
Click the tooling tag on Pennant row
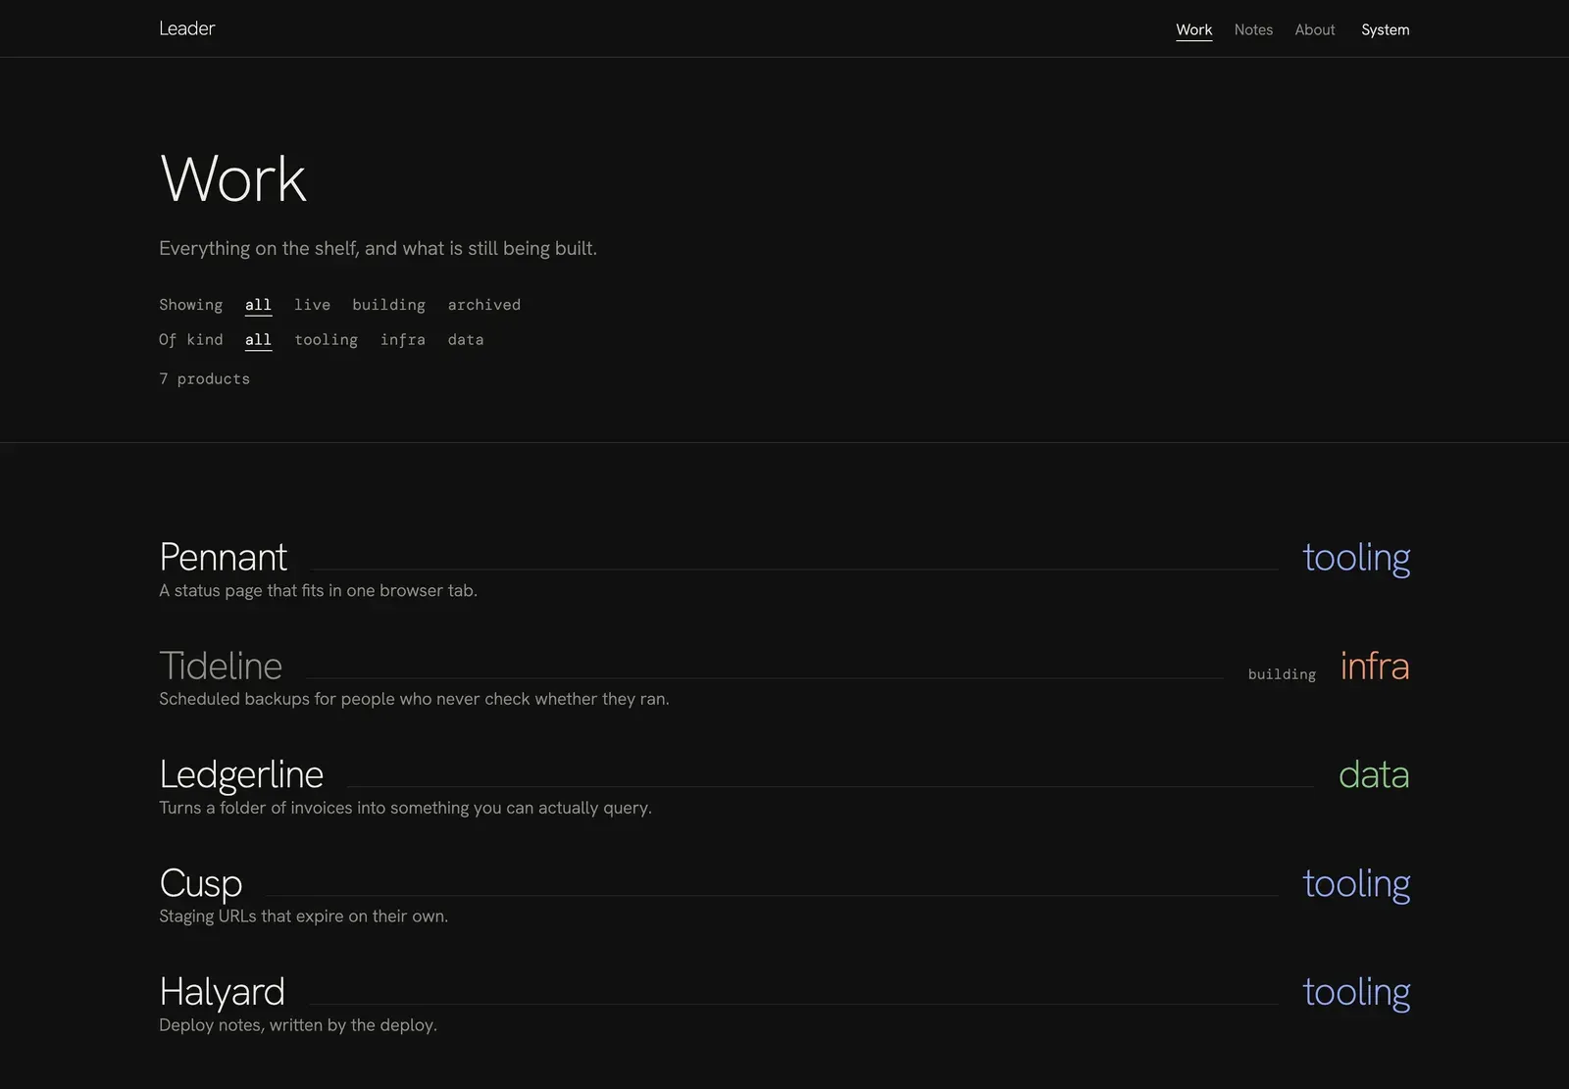pos(1356,557)
